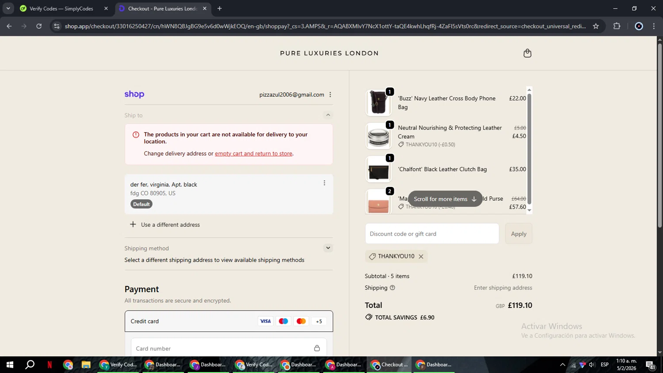Bookmark this page with the star

click(x=596, y=26)
